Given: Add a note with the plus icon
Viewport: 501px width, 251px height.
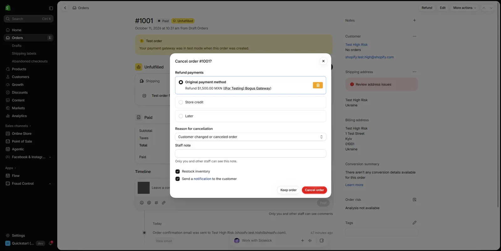Looking at the screenshot, I should [x=414, y=20].
